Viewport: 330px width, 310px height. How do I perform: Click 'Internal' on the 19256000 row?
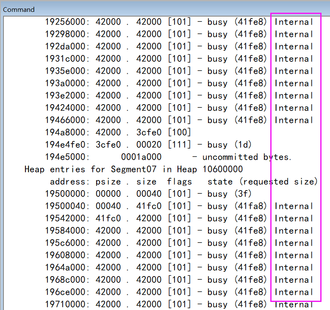point(294,22)
